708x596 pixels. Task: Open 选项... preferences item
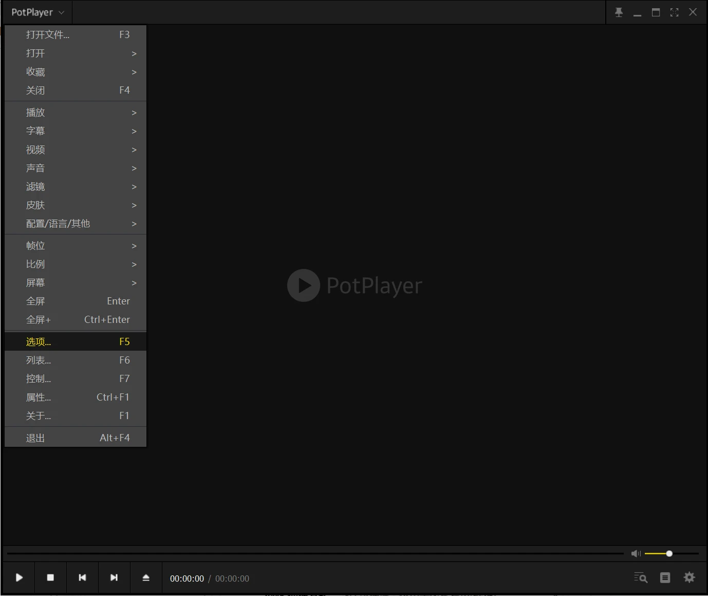76,341
